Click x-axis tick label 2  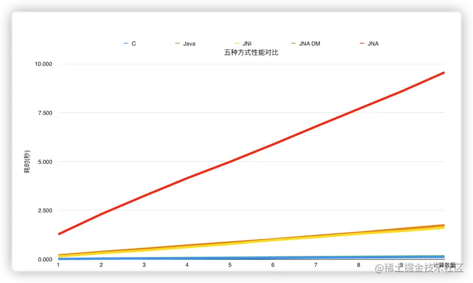point(101,265)
